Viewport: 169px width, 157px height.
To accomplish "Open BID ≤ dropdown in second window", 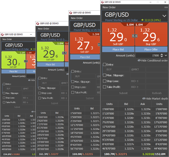I will tap(64, 93).
